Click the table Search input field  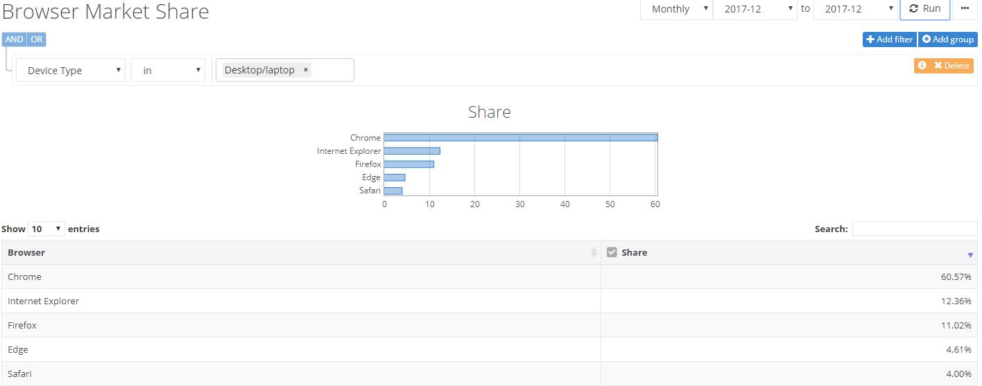[x=914, y=229]
